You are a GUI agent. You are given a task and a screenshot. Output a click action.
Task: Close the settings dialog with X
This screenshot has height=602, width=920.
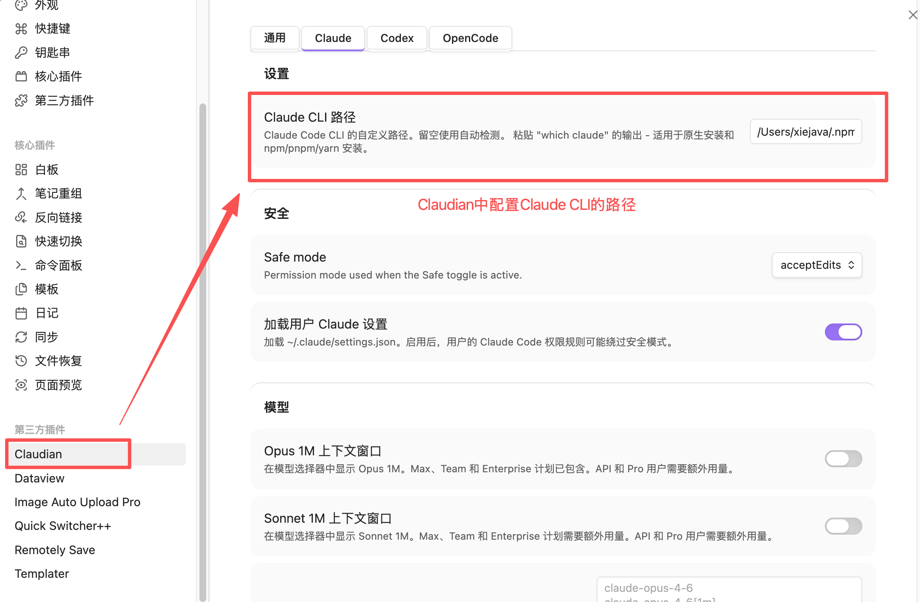(912, 15)
